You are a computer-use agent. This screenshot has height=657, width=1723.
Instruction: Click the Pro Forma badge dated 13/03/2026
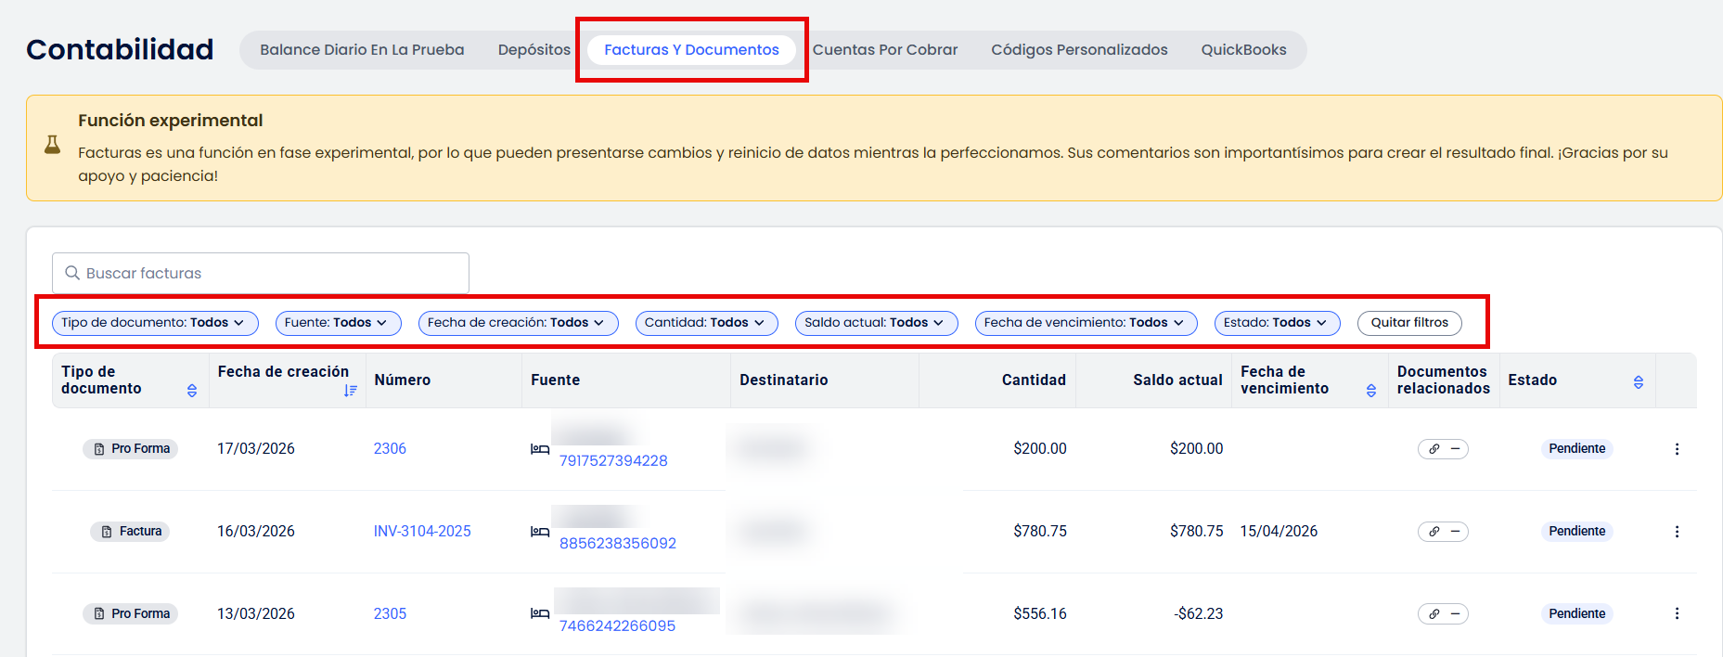coord(130,613)
